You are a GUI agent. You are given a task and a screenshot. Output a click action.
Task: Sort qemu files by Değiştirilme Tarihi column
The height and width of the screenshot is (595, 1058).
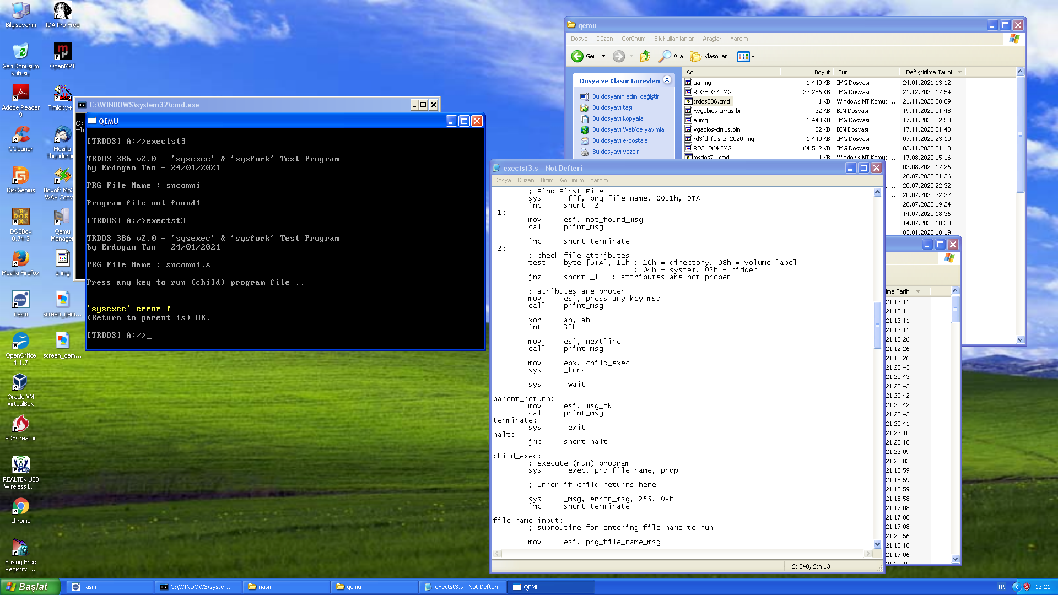click(932, 72)
